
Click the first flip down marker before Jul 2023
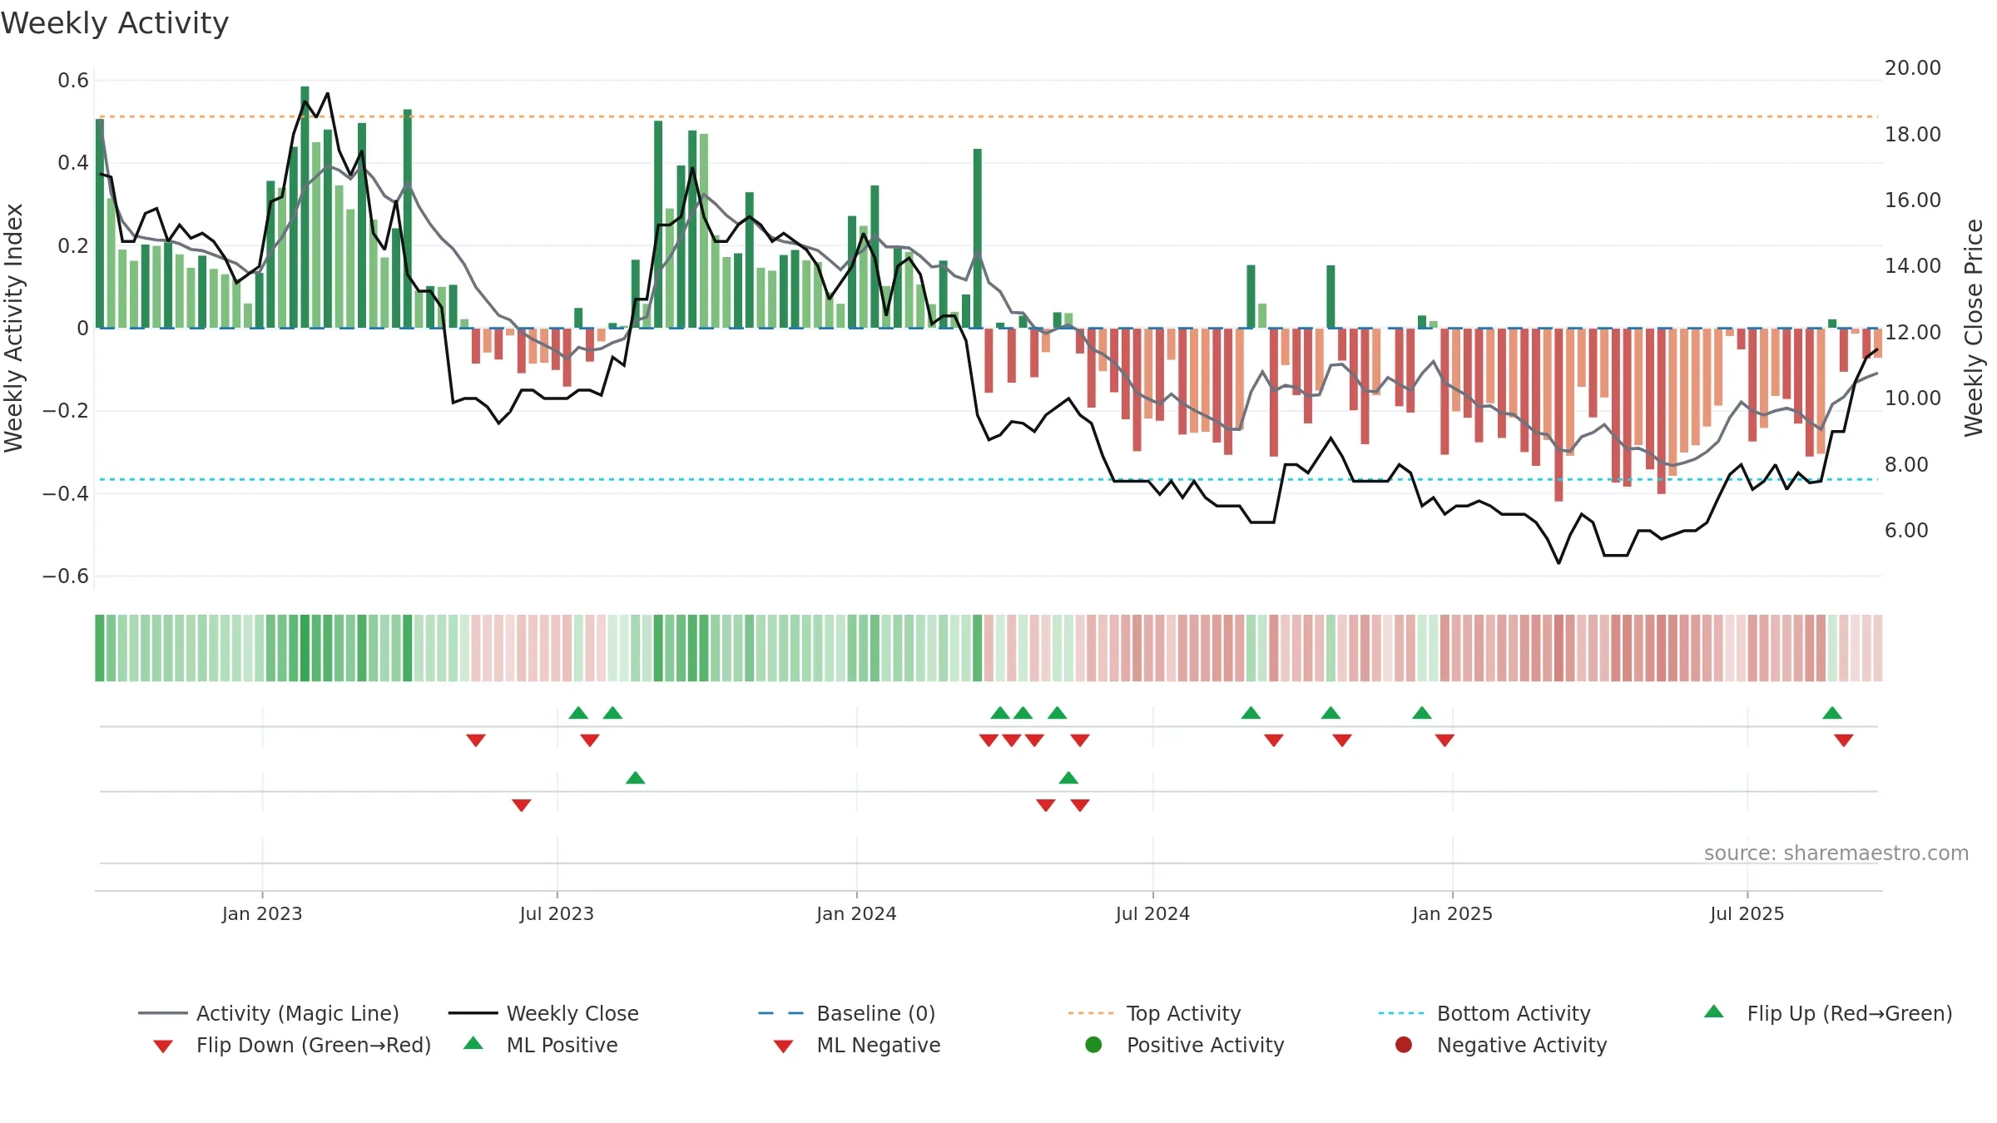click(476, 740)
